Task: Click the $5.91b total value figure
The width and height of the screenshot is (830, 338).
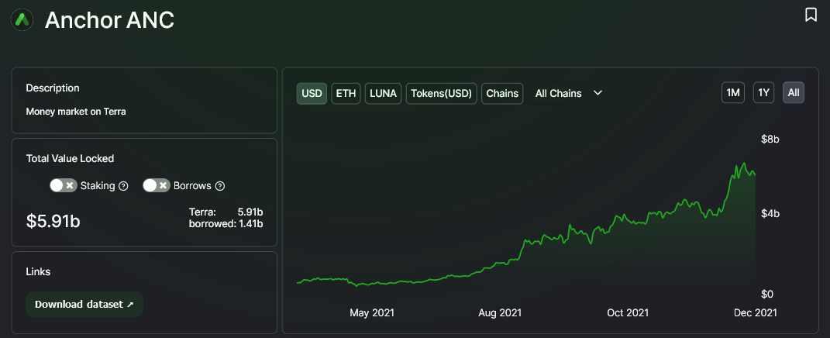Action: (x=53, y=221)
